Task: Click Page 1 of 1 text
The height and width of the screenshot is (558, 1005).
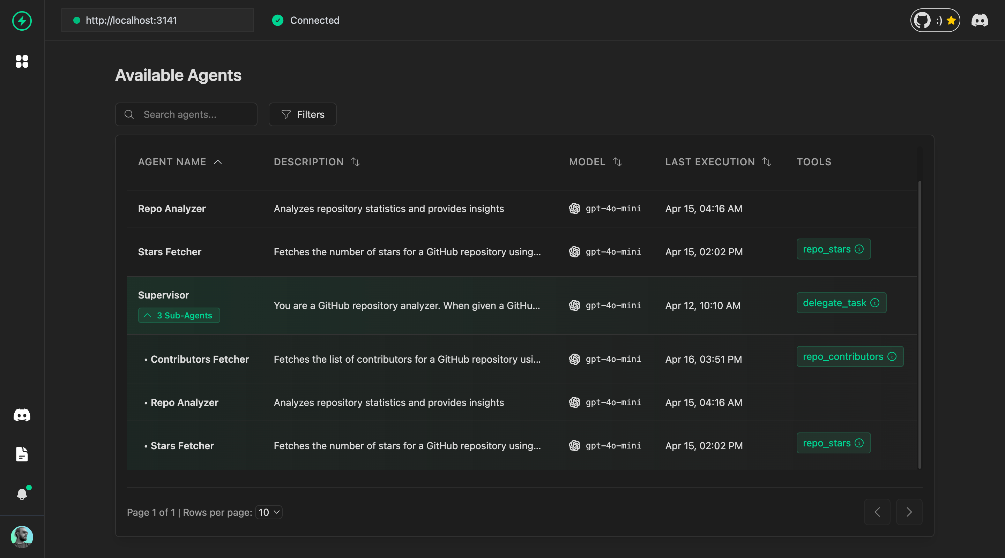Action: point(151,512)
